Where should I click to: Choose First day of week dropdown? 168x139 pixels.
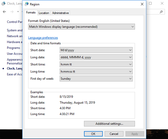click(x=96, y=79)
